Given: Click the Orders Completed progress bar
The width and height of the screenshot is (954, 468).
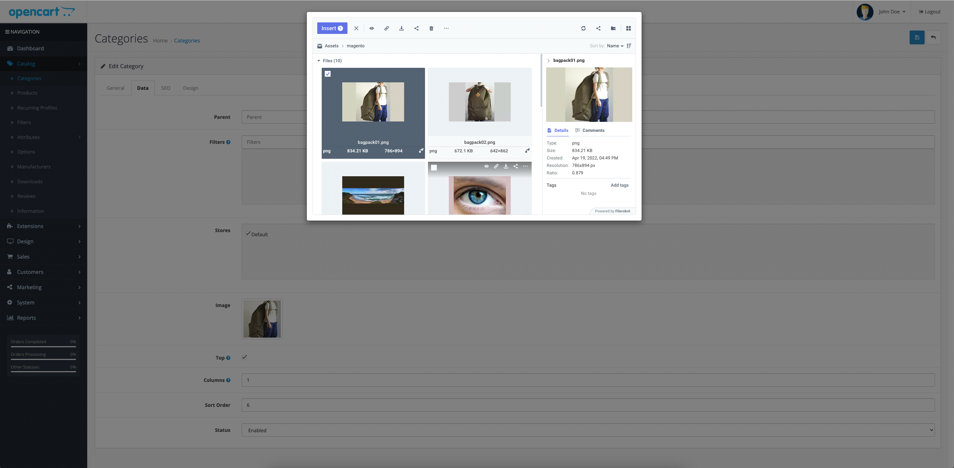Looking at the screenshot, I should pos(43,347).
